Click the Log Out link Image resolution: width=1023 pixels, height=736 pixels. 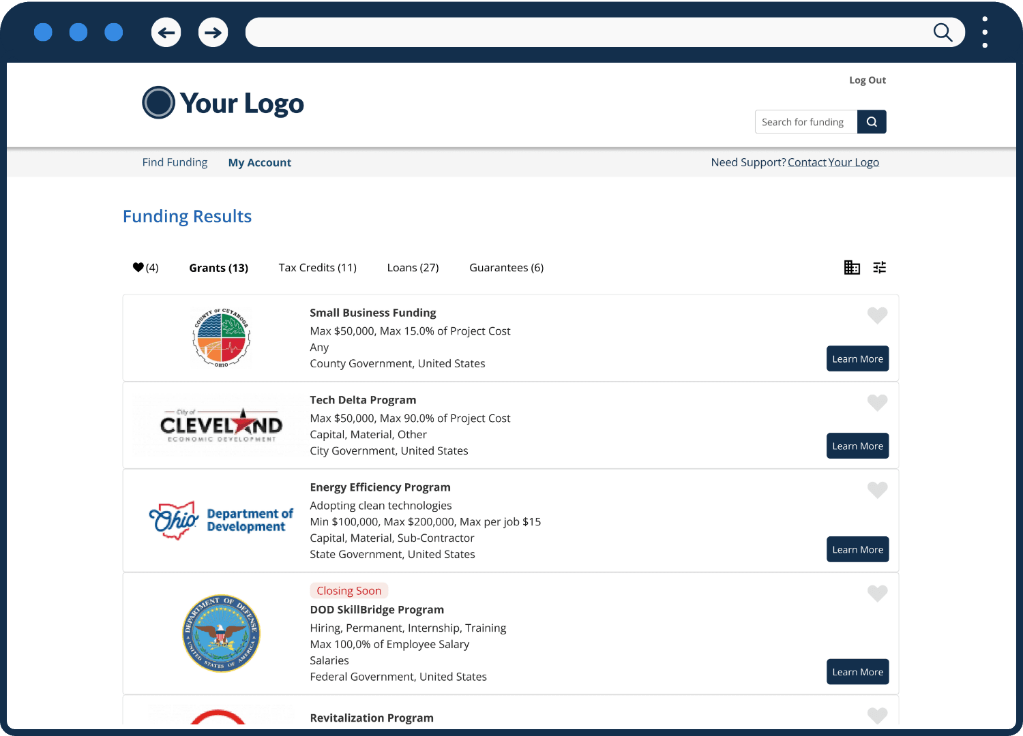coord(867,80)
